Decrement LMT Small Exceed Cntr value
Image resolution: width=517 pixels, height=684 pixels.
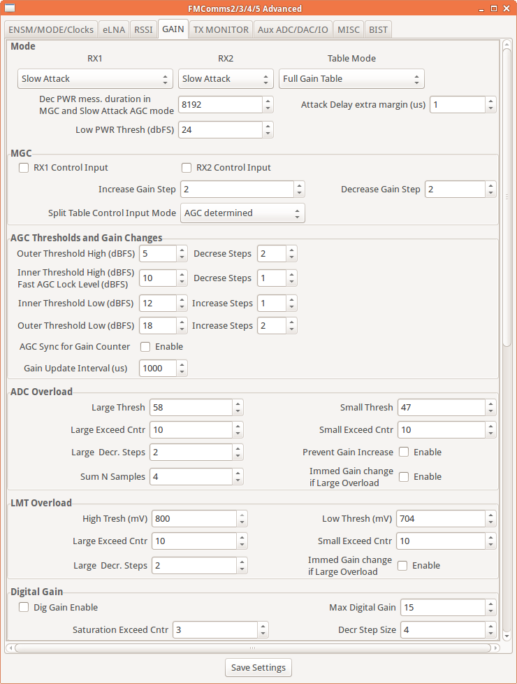491,546
